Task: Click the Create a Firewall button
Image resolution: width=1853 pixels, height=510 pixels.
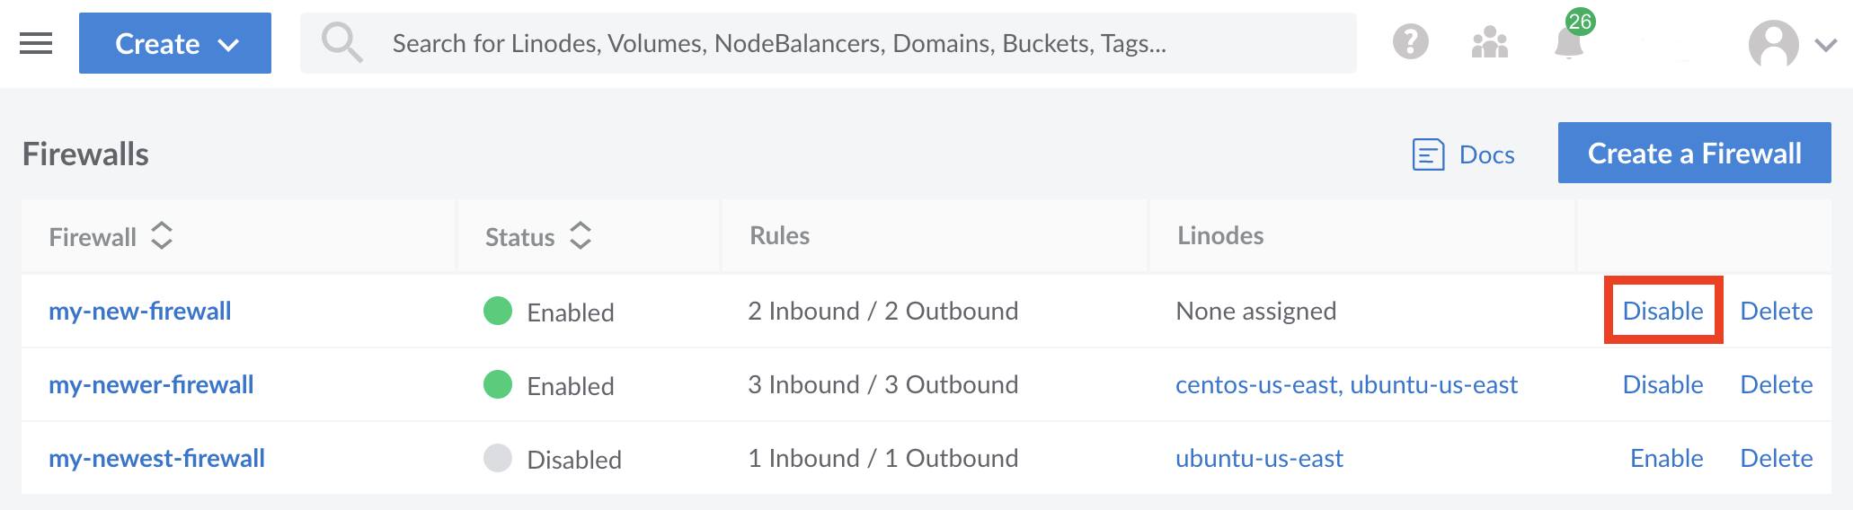Action: (1694, 154)
